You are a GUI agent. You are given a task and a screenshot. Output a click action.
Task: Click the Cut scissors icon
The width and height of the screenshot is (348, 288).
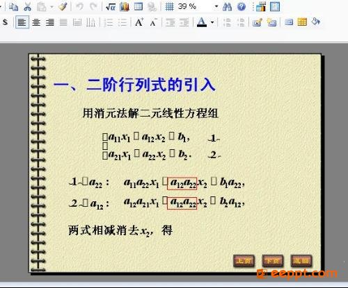(x=27, y=7)
